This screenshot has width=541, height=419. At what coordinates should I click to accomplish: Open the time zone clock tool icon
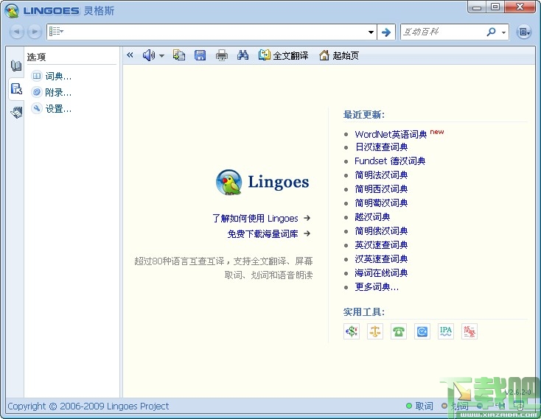[422, 331]
